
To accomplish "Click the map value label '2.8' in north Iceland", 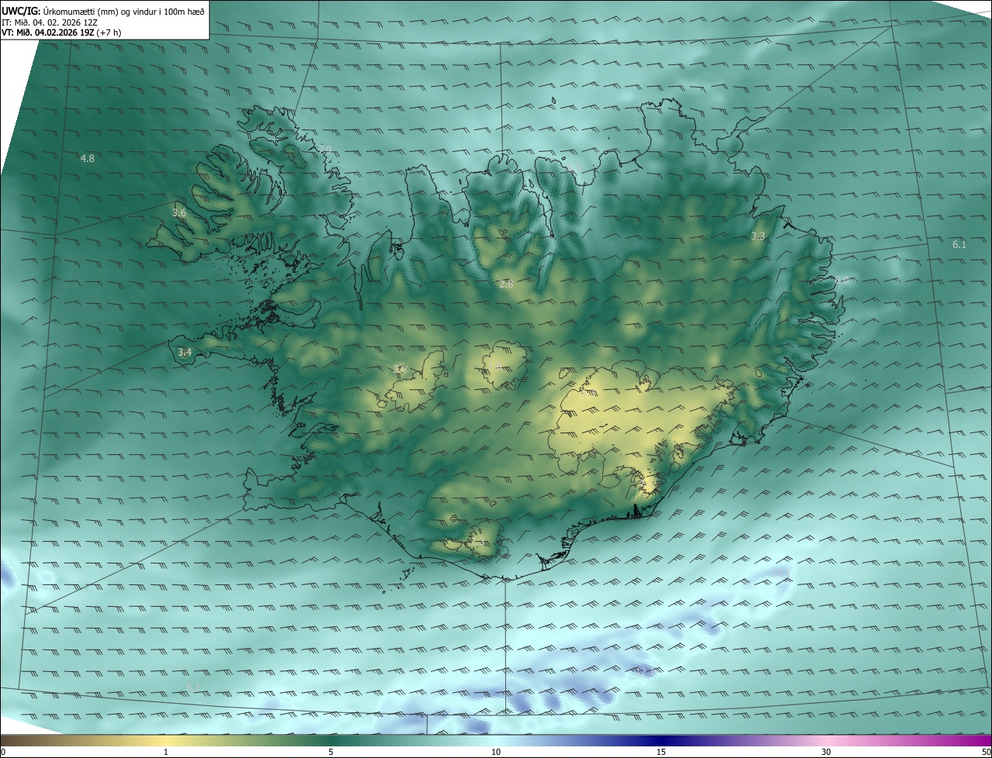I will (506, 284).
